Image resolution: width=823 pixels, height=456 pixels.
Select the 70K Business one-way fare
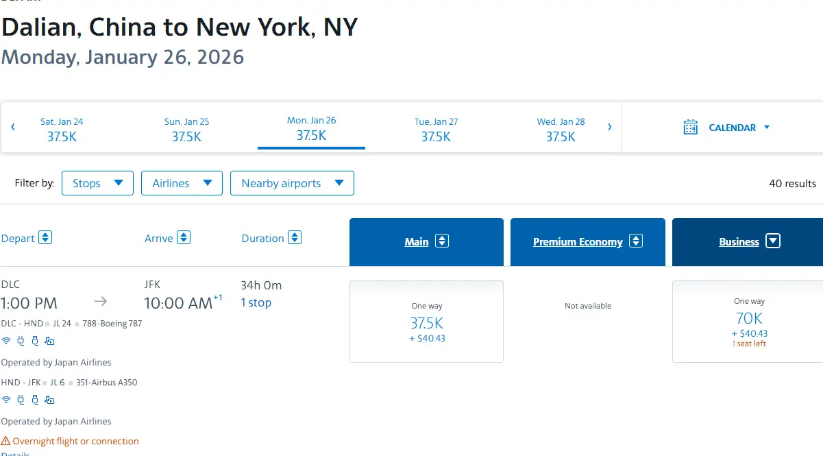click(748, 322)
